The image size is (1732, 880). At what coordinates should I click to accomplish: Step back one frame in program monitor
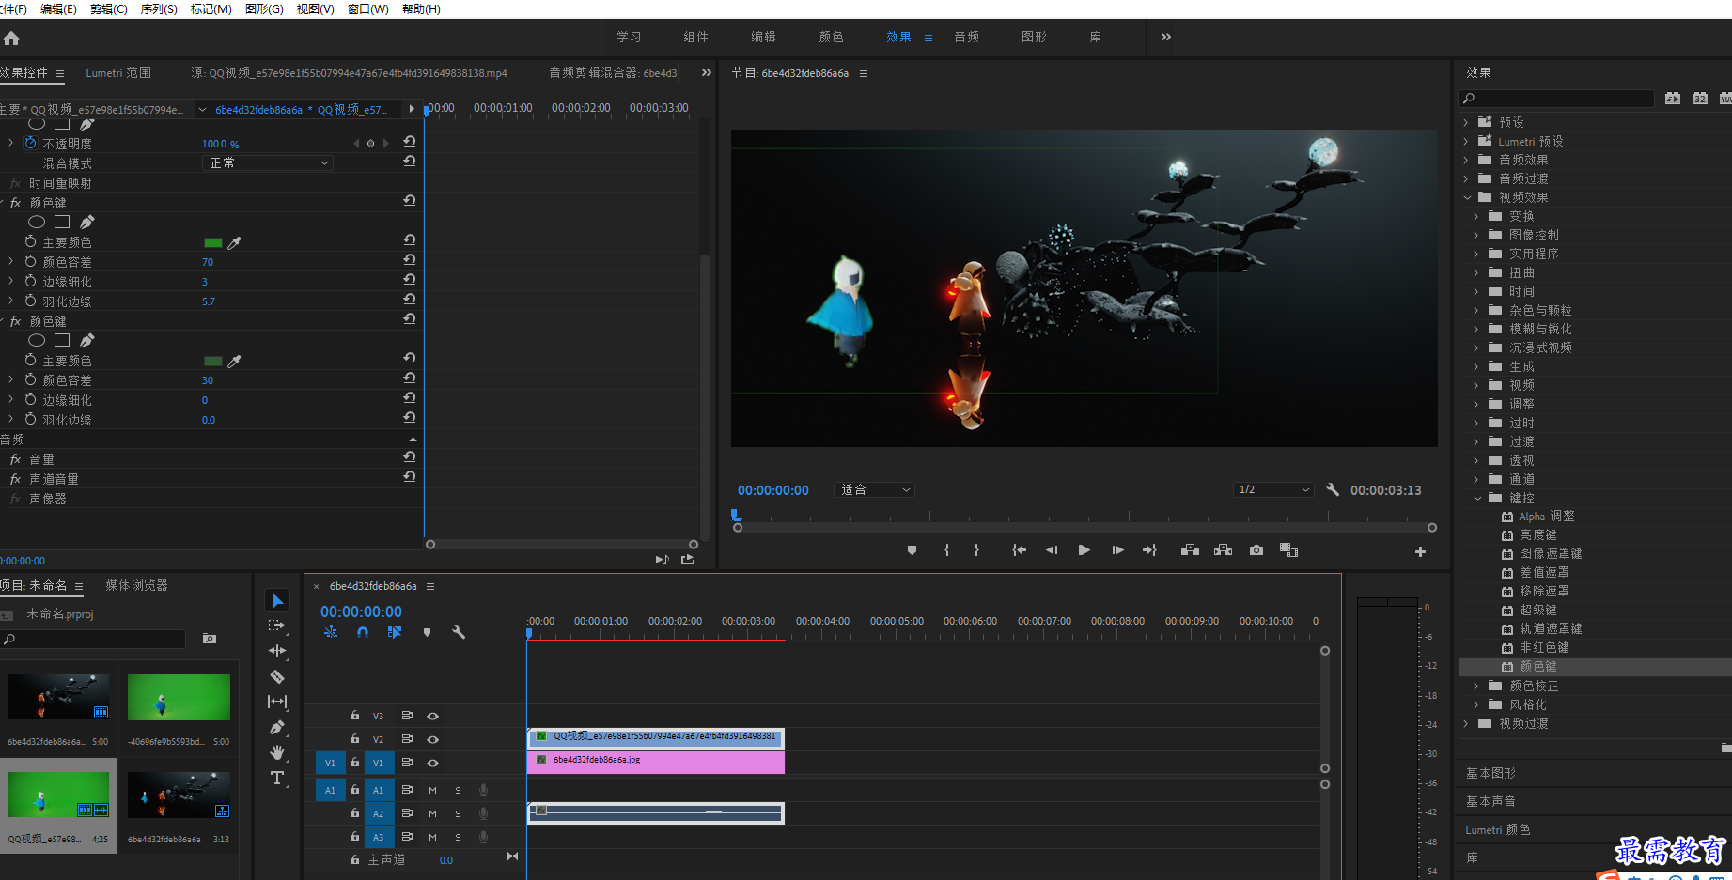tap(1052, 550)
